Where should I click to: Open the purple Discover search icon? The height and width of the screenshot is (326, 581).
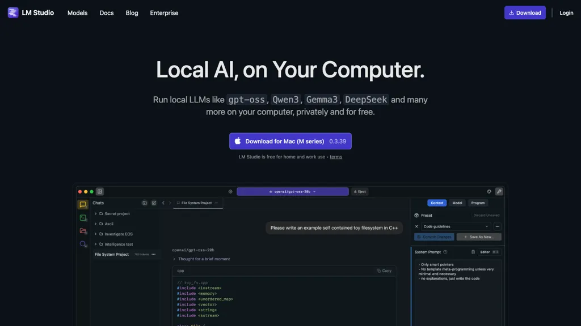[x=83, y=244]
